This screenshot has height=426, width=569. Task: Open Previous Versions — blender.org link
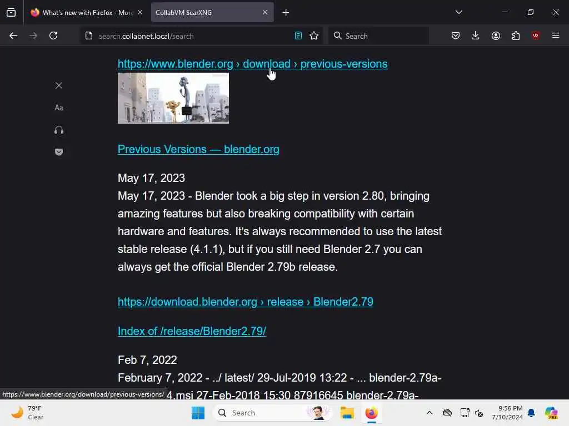tap(198, 149)
